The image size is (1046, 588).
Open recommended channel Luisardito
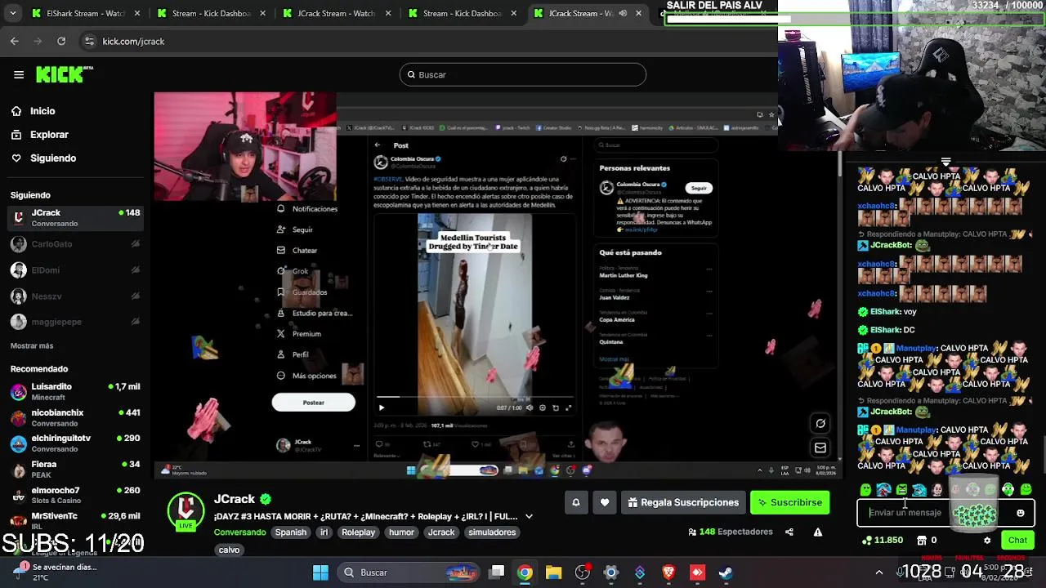(75, 391)
